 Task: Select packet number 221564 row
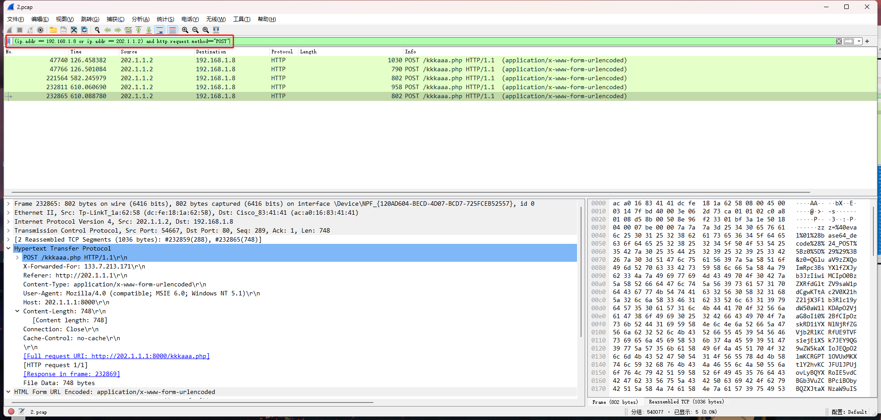coord(440,78)
